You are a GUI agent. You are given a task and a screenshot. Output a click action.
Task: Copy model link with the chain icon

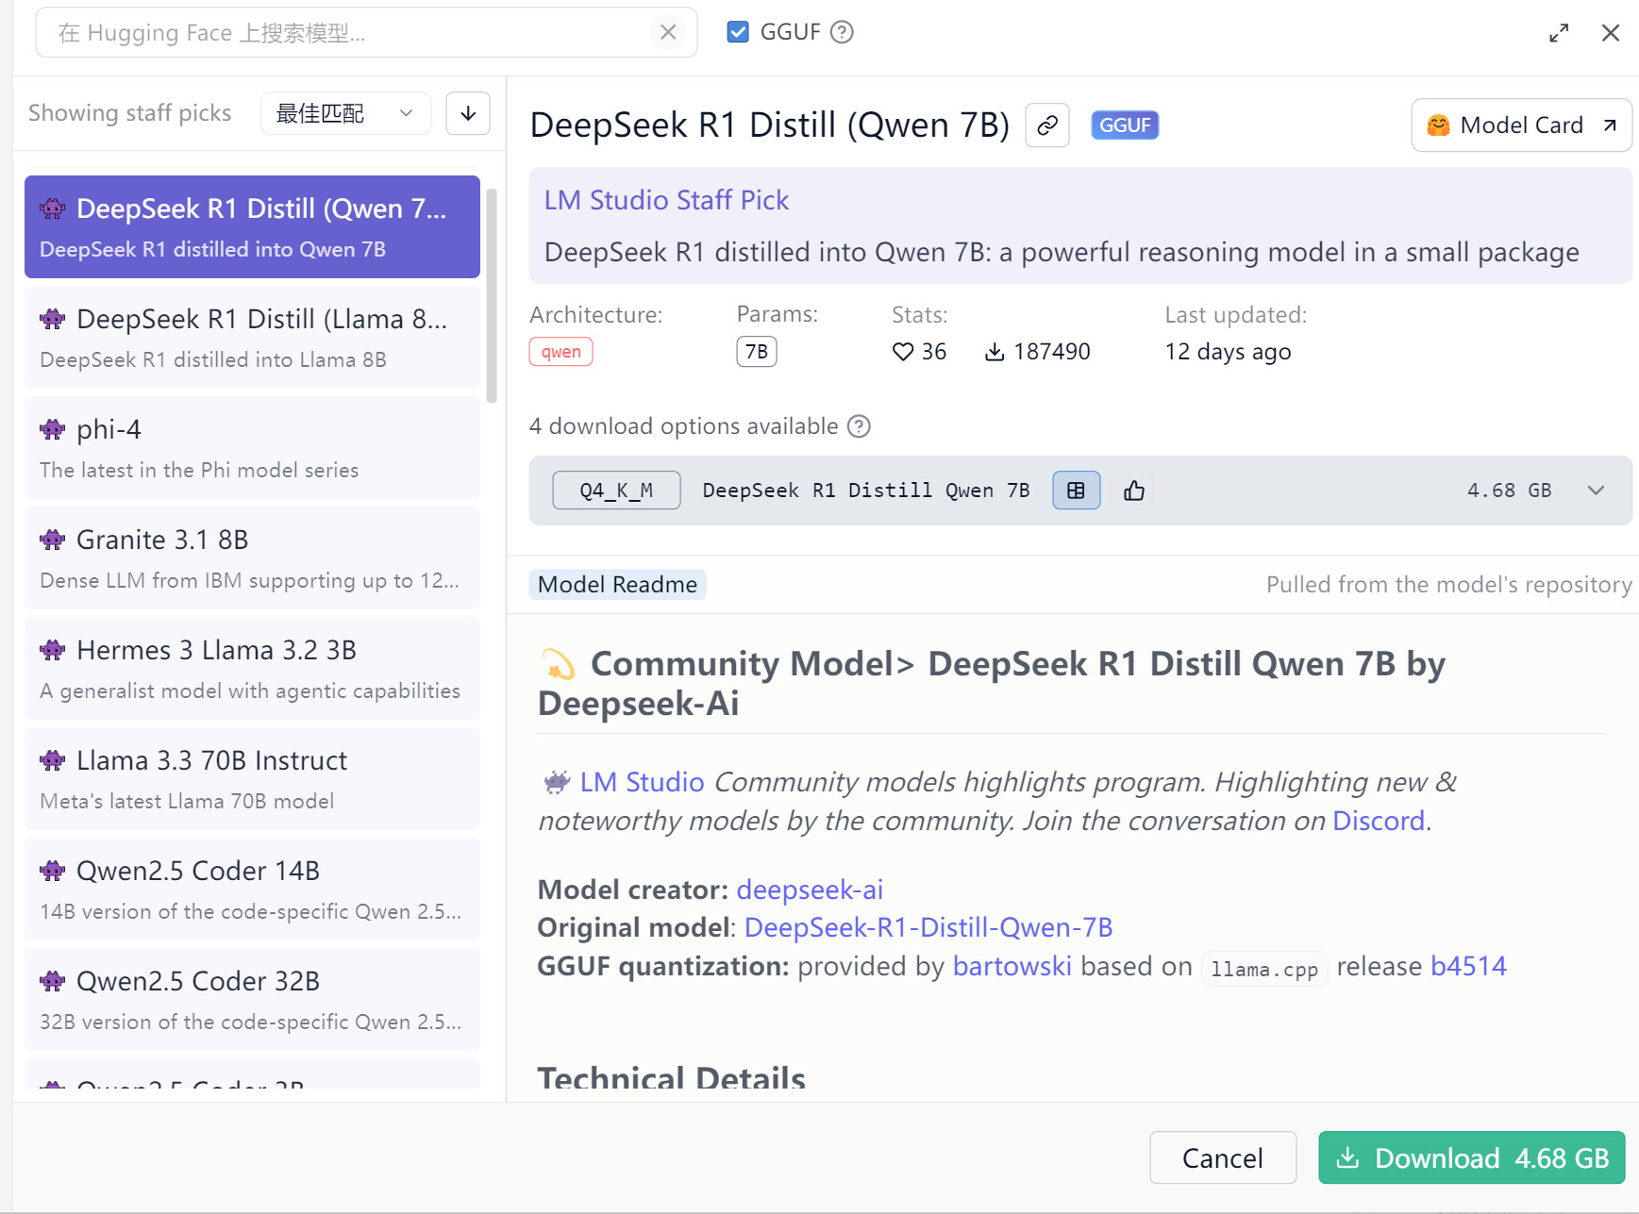[1047, 125]
